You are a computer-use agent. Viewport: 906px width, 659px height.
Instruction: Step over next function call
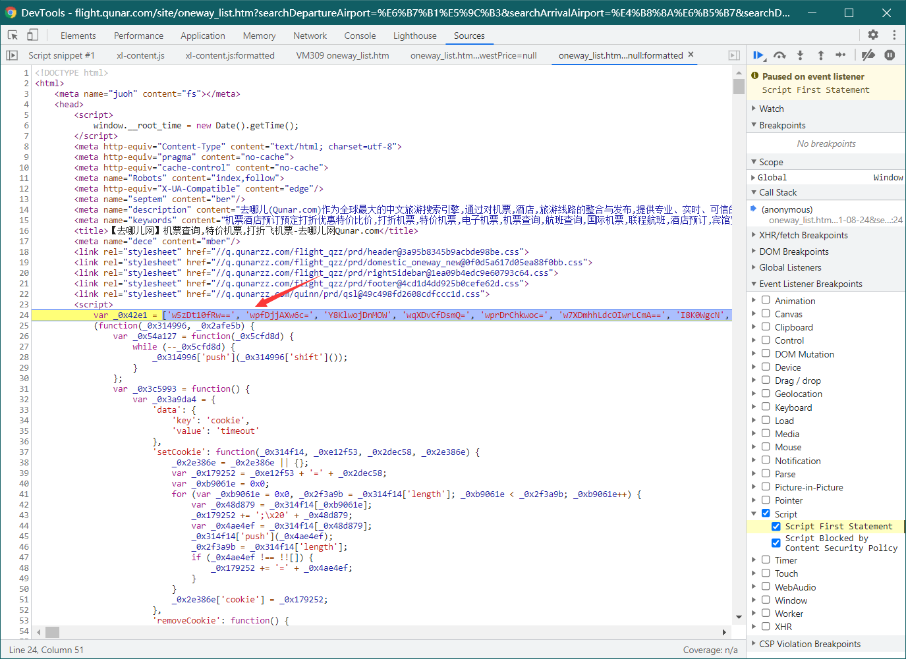point(779,55)
